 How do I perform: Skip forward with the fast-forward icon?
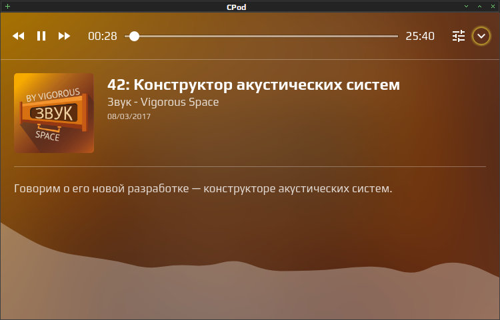[x=64, y=36]
